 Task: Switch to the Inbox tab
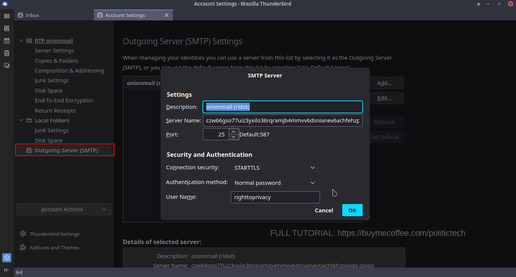pyautogui.click(x=54, y=15)
